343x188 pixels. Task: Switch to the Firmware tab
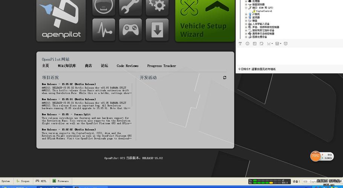click(x=61, y=181)
